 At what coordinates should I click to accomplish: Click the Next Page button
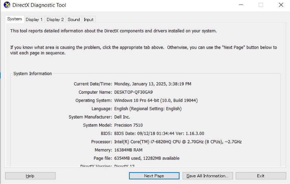(154, 176)
